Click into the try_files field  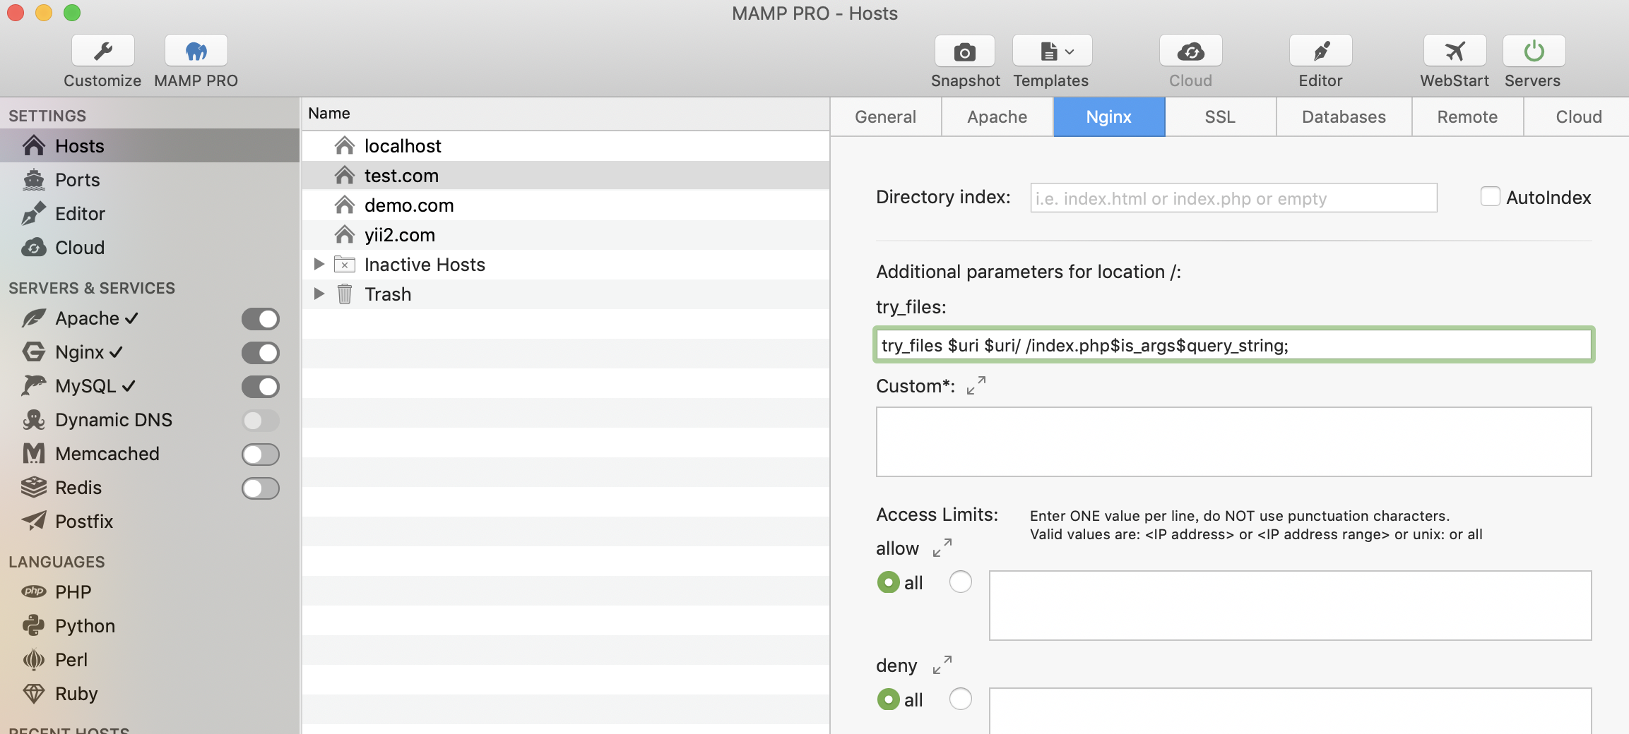(1233, 345)
